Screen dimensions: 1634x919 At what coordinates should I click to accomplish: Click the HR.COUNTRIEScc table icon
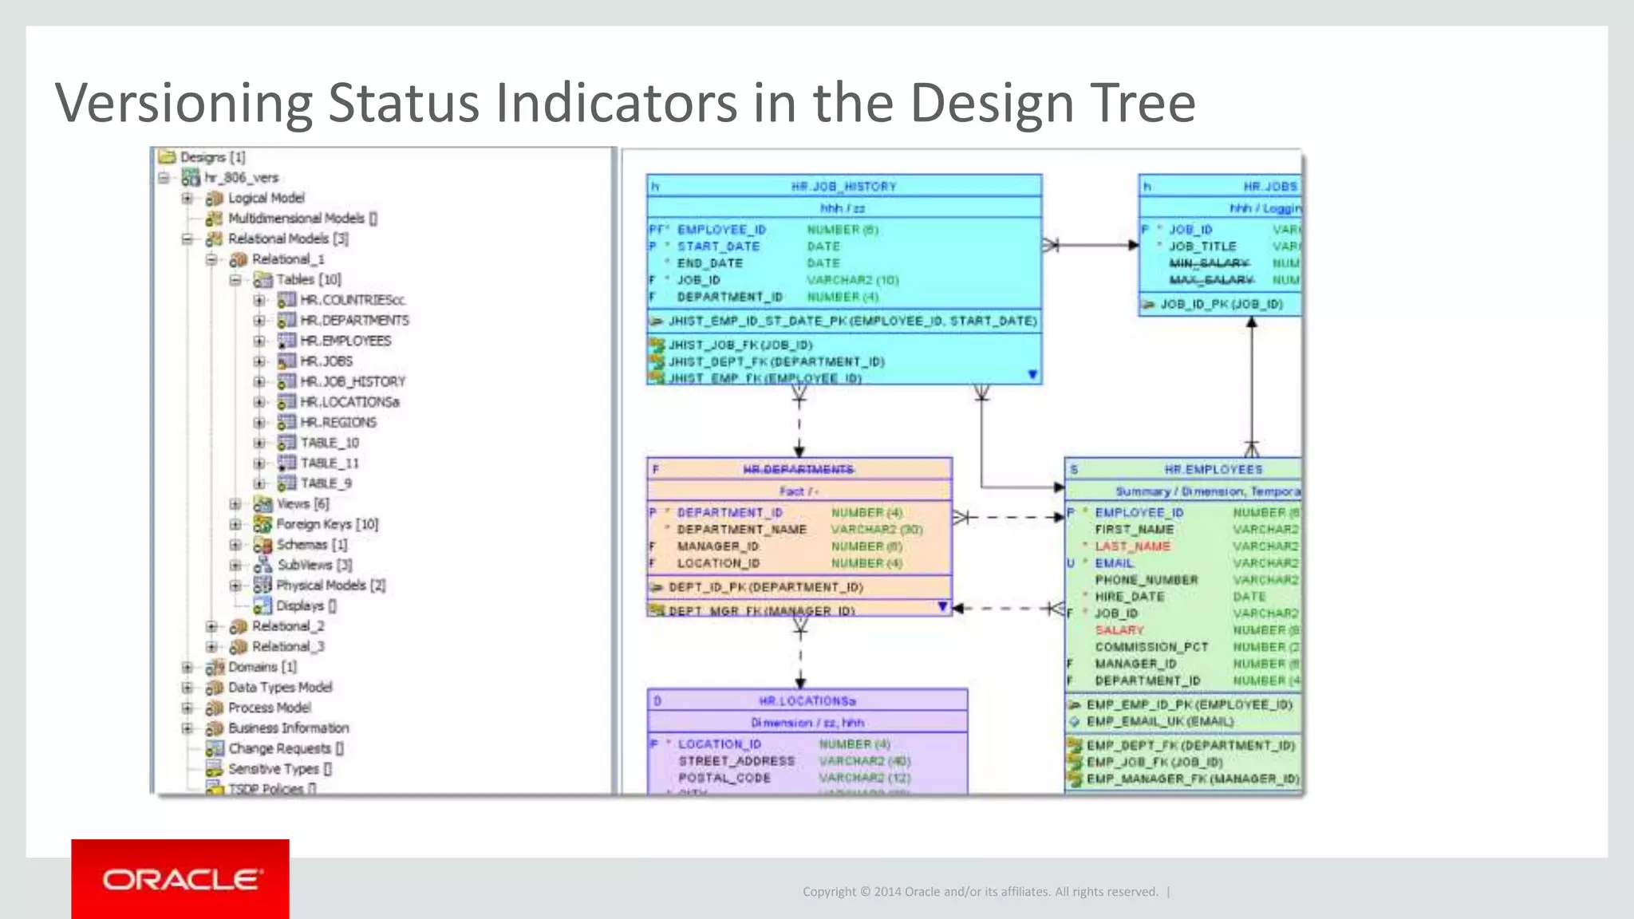[286, 300]
